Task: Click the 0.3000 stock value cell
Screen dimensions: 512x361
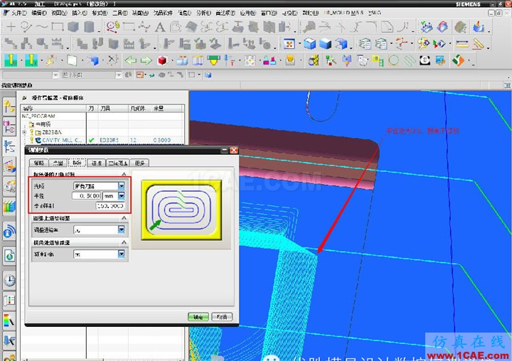Action: (162, 140)
